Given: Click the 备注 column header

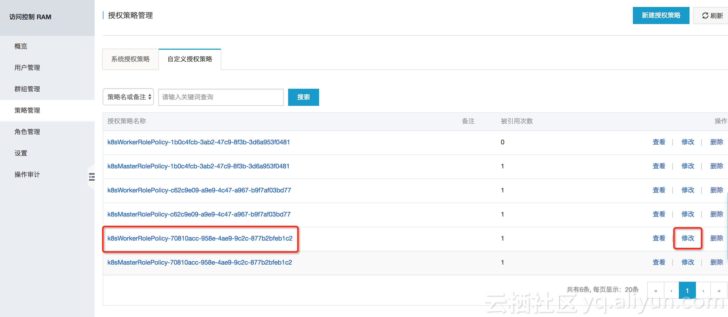Looking at the screenshot, I should [468, 121].
